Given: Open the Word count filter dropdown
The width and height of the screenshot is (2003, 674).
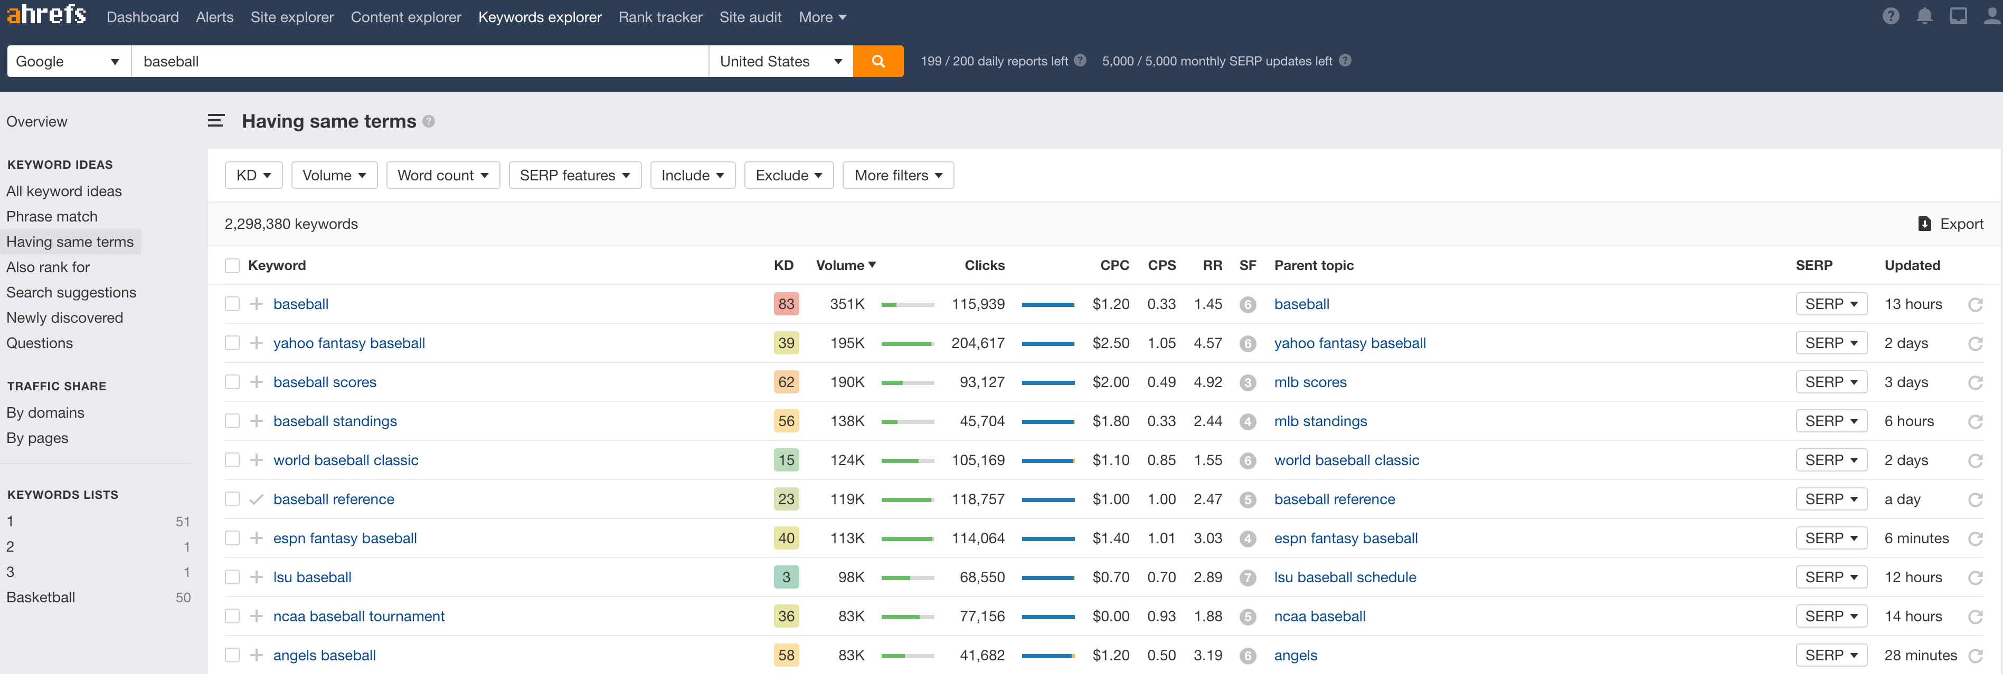Looking at the screenshot, I should pos(443,176).
